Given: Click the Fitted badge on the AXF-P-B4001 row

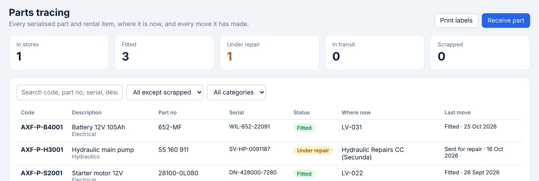Looking at the screenshot, I should 304,128.
